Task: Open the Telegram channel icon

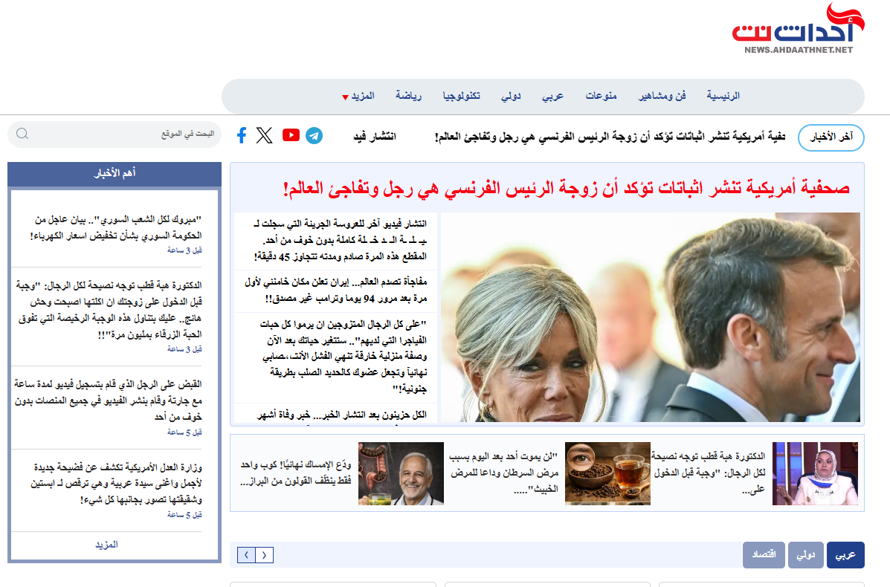Action: click(x=314, y=135)
